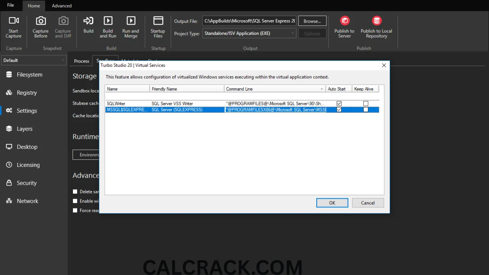Open the File menu
Screen dimensions: 489x275
tap(11, 5)
